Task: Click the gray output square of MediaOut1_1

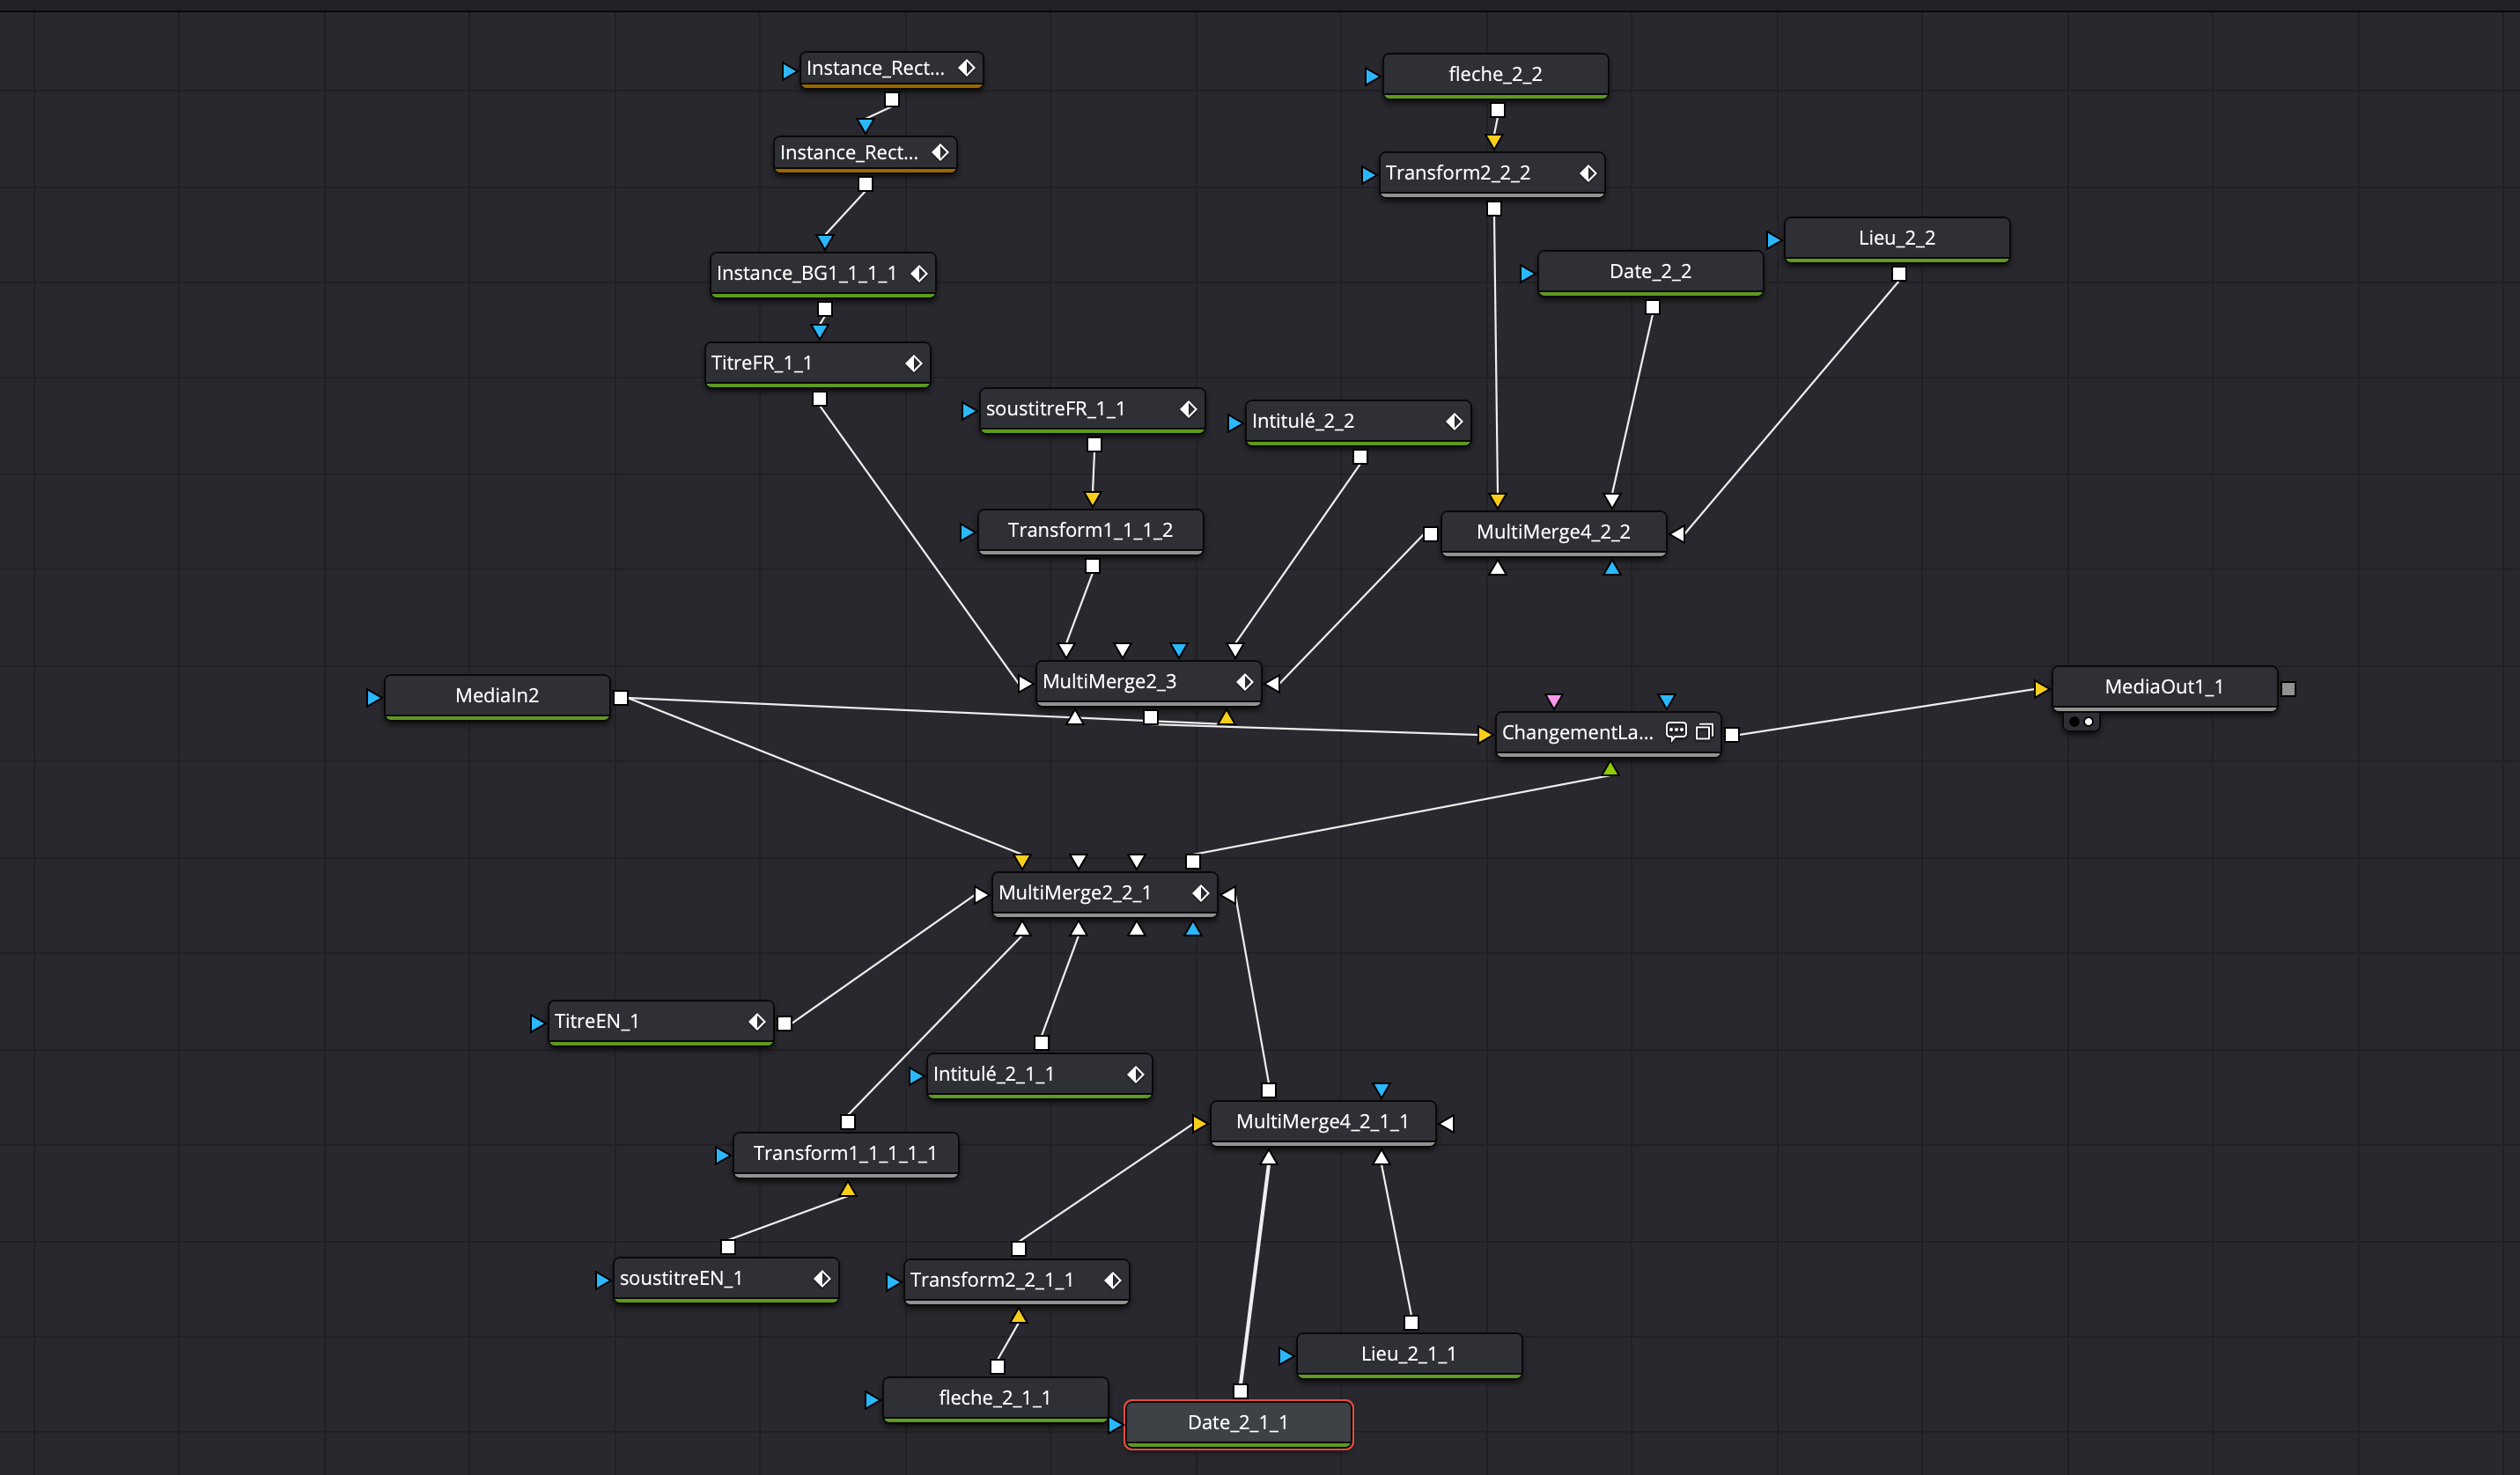Action: (2288, 688)
